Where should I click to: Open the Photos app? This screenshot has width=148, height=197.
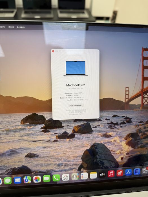click(x=37, y=179)
